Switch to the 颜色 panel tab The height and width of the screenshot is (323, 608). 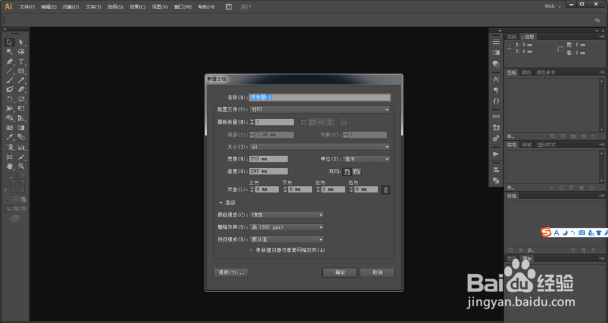(x=526, y=72)
